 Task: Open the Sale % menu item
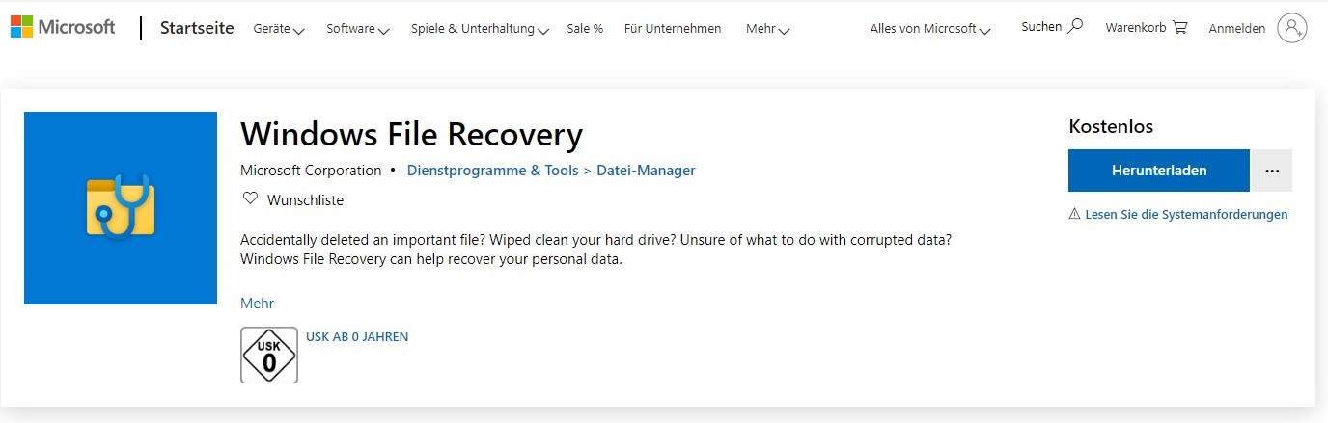tap(585, 29)
